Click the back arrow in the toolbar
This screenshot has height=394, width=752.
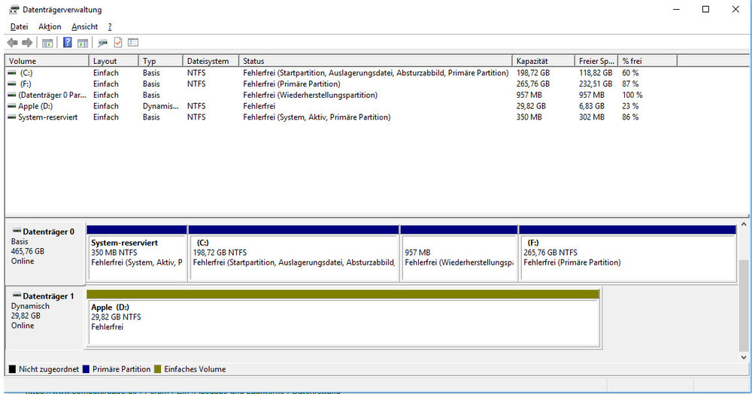[12, 43]
